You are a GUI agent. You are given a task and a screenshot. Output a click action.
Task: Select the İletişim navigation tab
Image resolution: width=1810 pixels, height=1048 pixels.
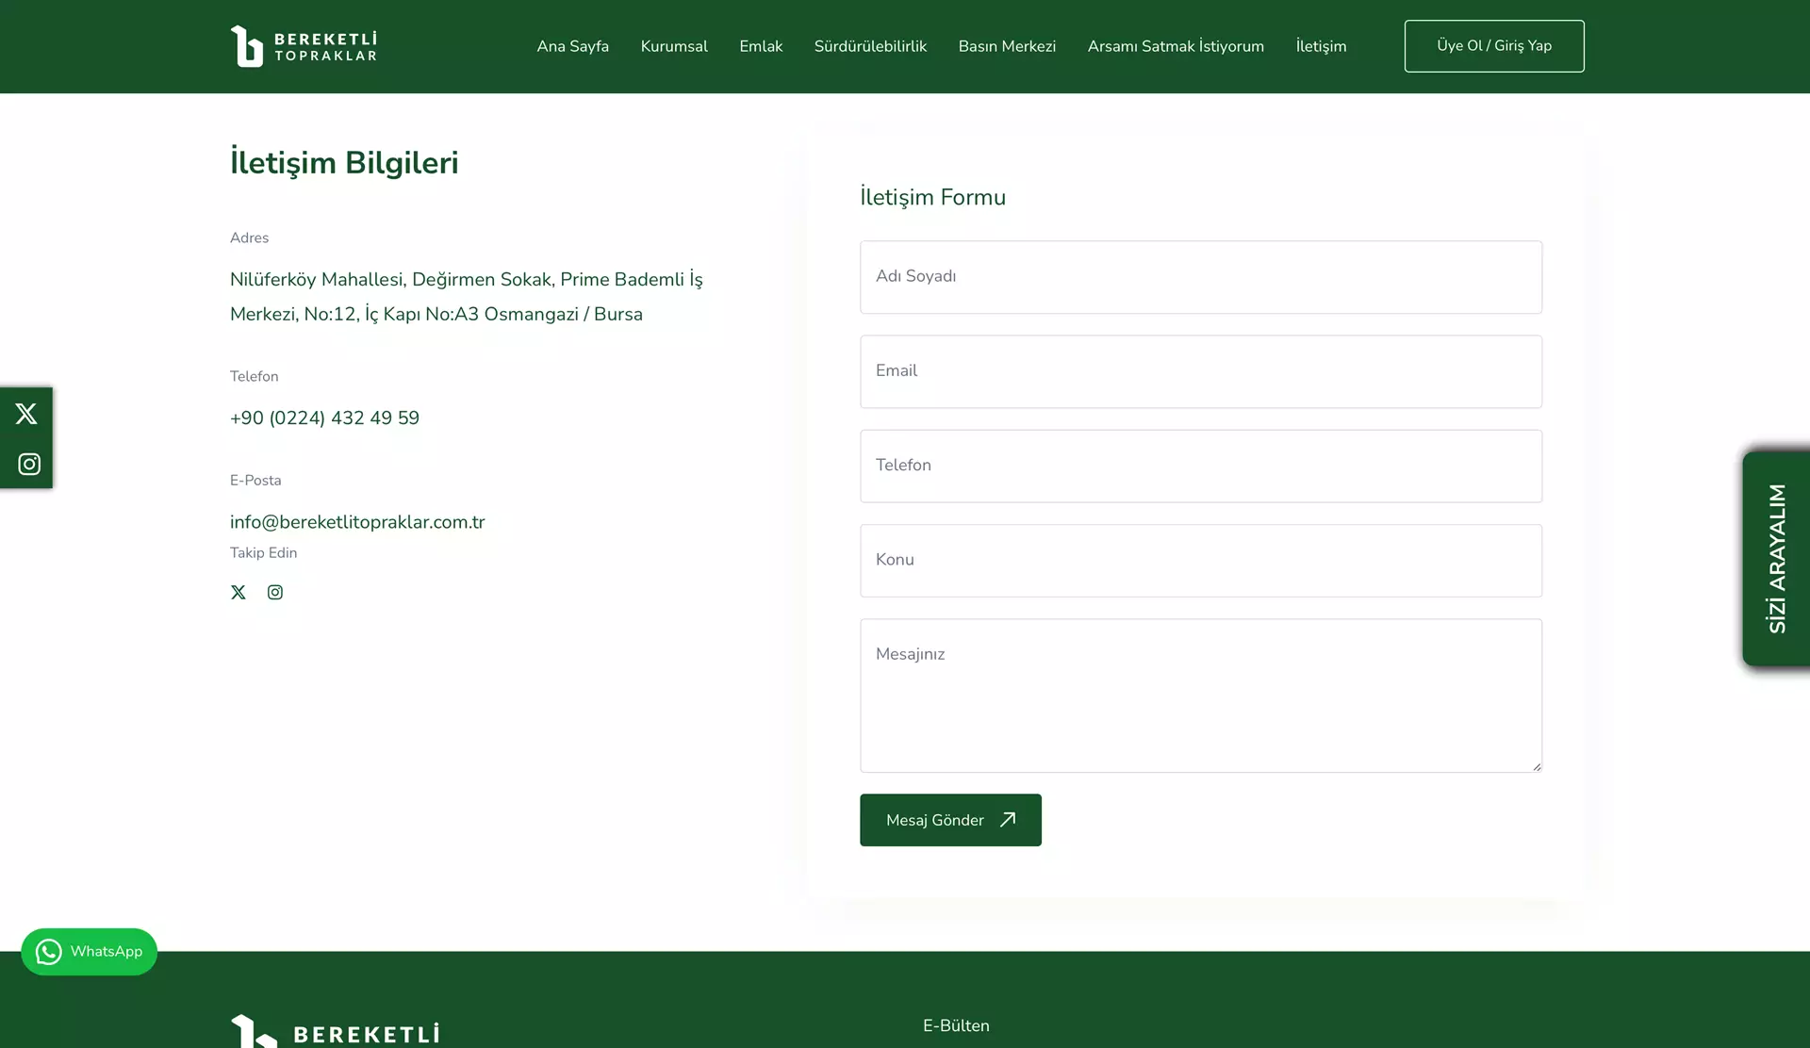coord(1321,46)
